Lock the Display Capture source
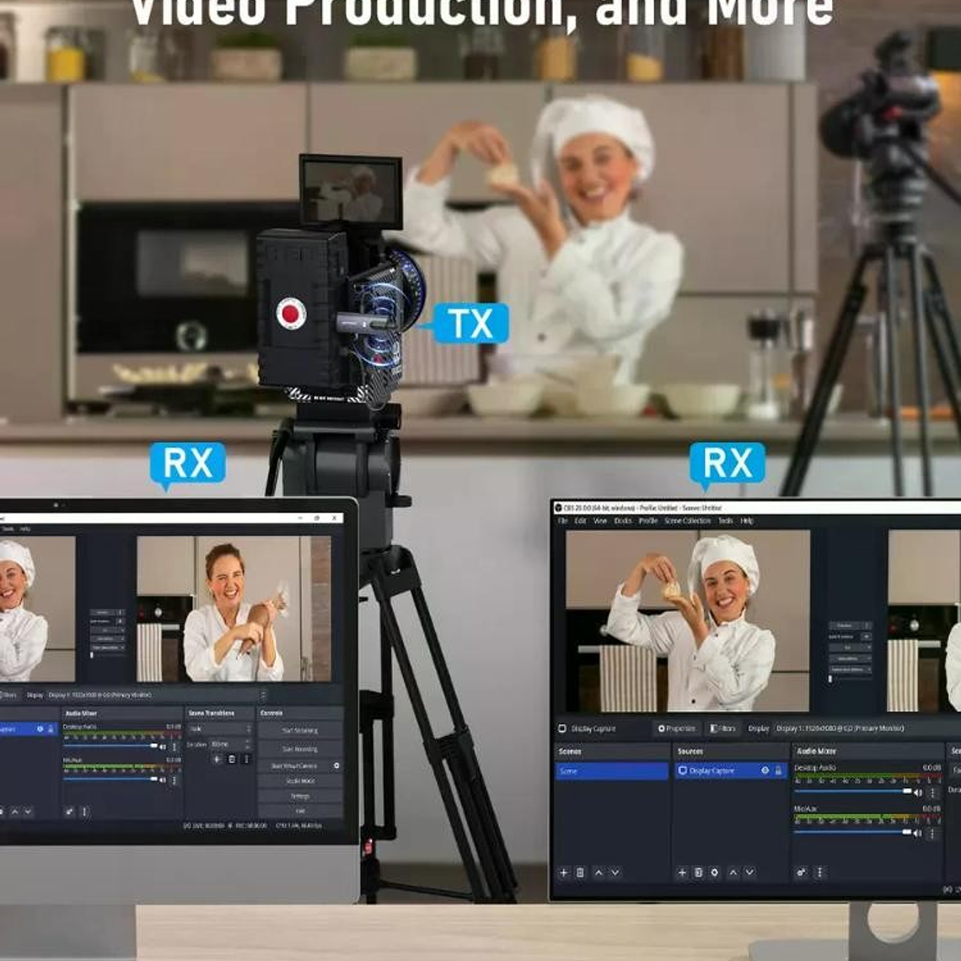The image size is (961, 961). [779, 771]
